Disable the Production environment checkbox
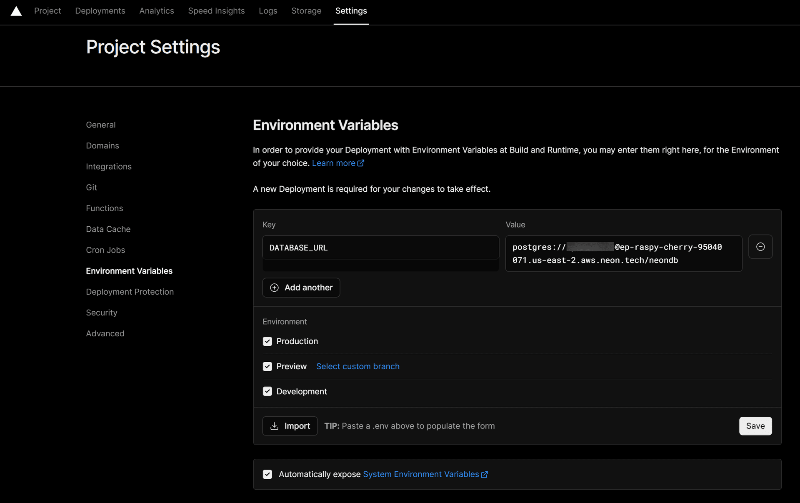The height and width of the screenshot is (503, 800). point(267,341)
